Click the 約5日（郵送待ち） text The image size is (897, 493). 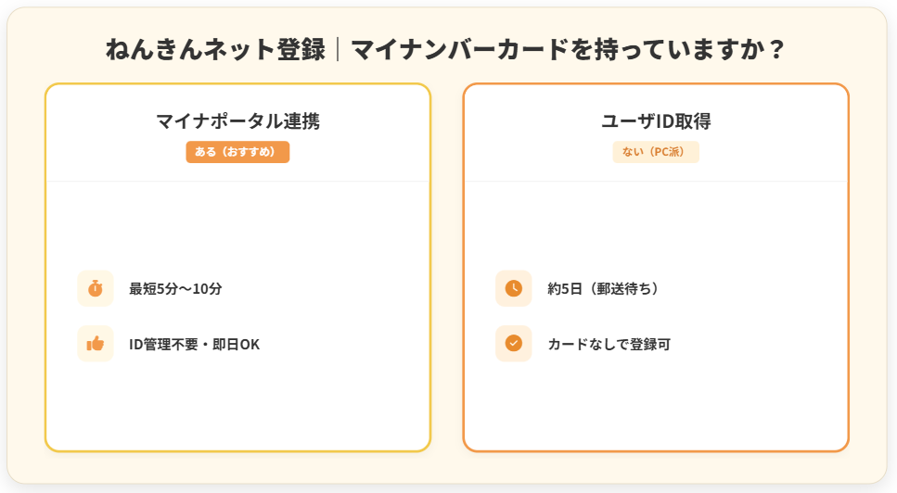[603, 288]
